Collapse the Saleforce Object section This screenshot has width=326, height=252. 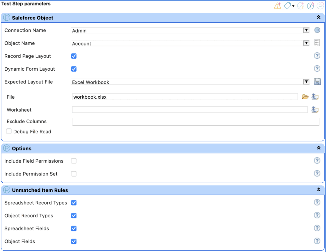pyautogui.click(x=318, y=18)
